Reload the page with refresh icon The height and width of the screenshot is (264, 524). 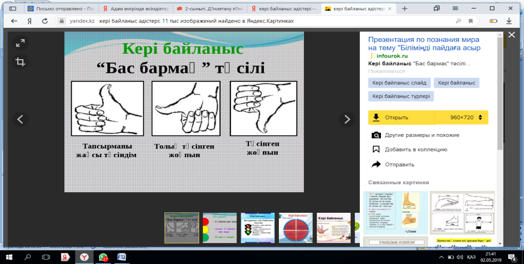(x=45, y=21)
